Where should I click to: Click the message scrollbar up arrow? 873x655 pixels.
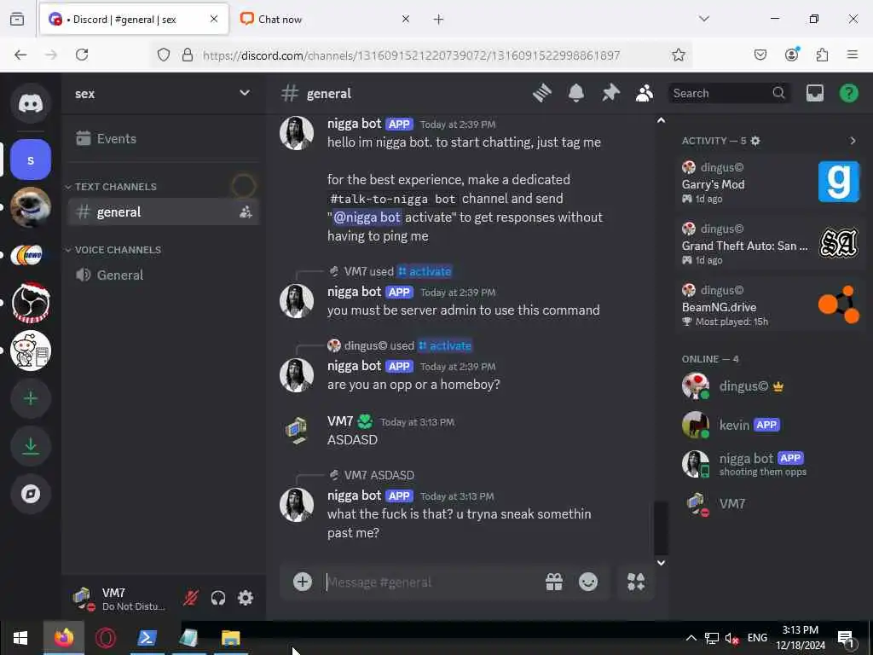point(661,120)
